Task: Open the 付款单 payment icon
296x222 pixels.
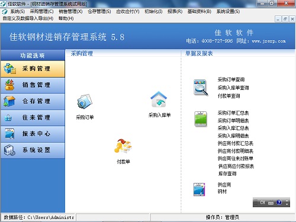Action: 123,146
